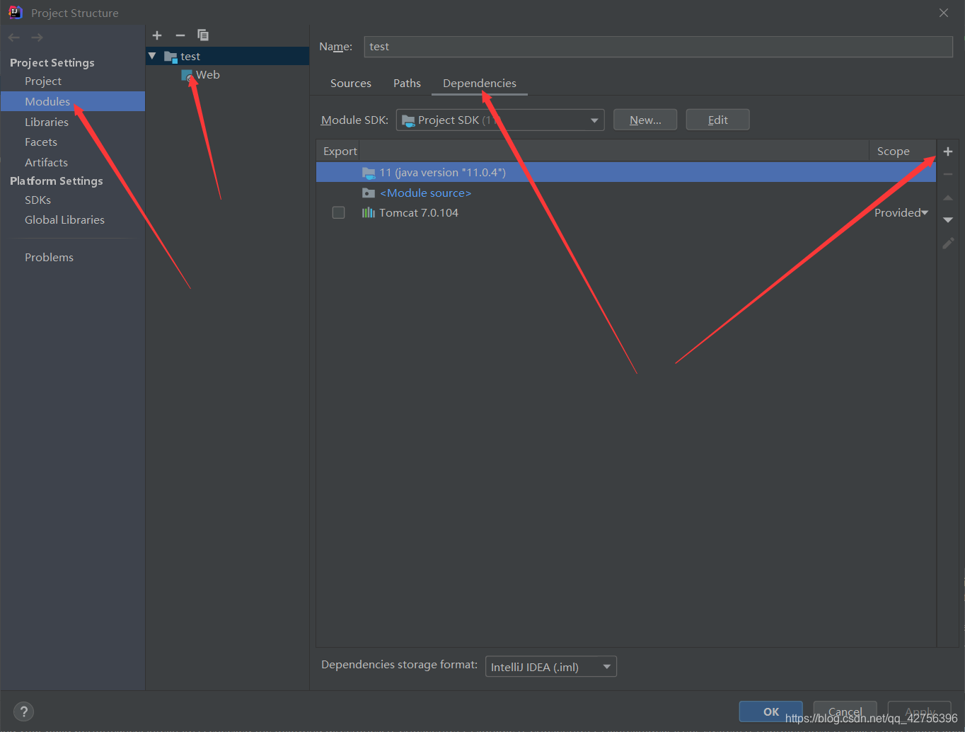This screenshot has width=965, height=732.
Task: Click the remove module minus icon
Action: click(180, 35)
